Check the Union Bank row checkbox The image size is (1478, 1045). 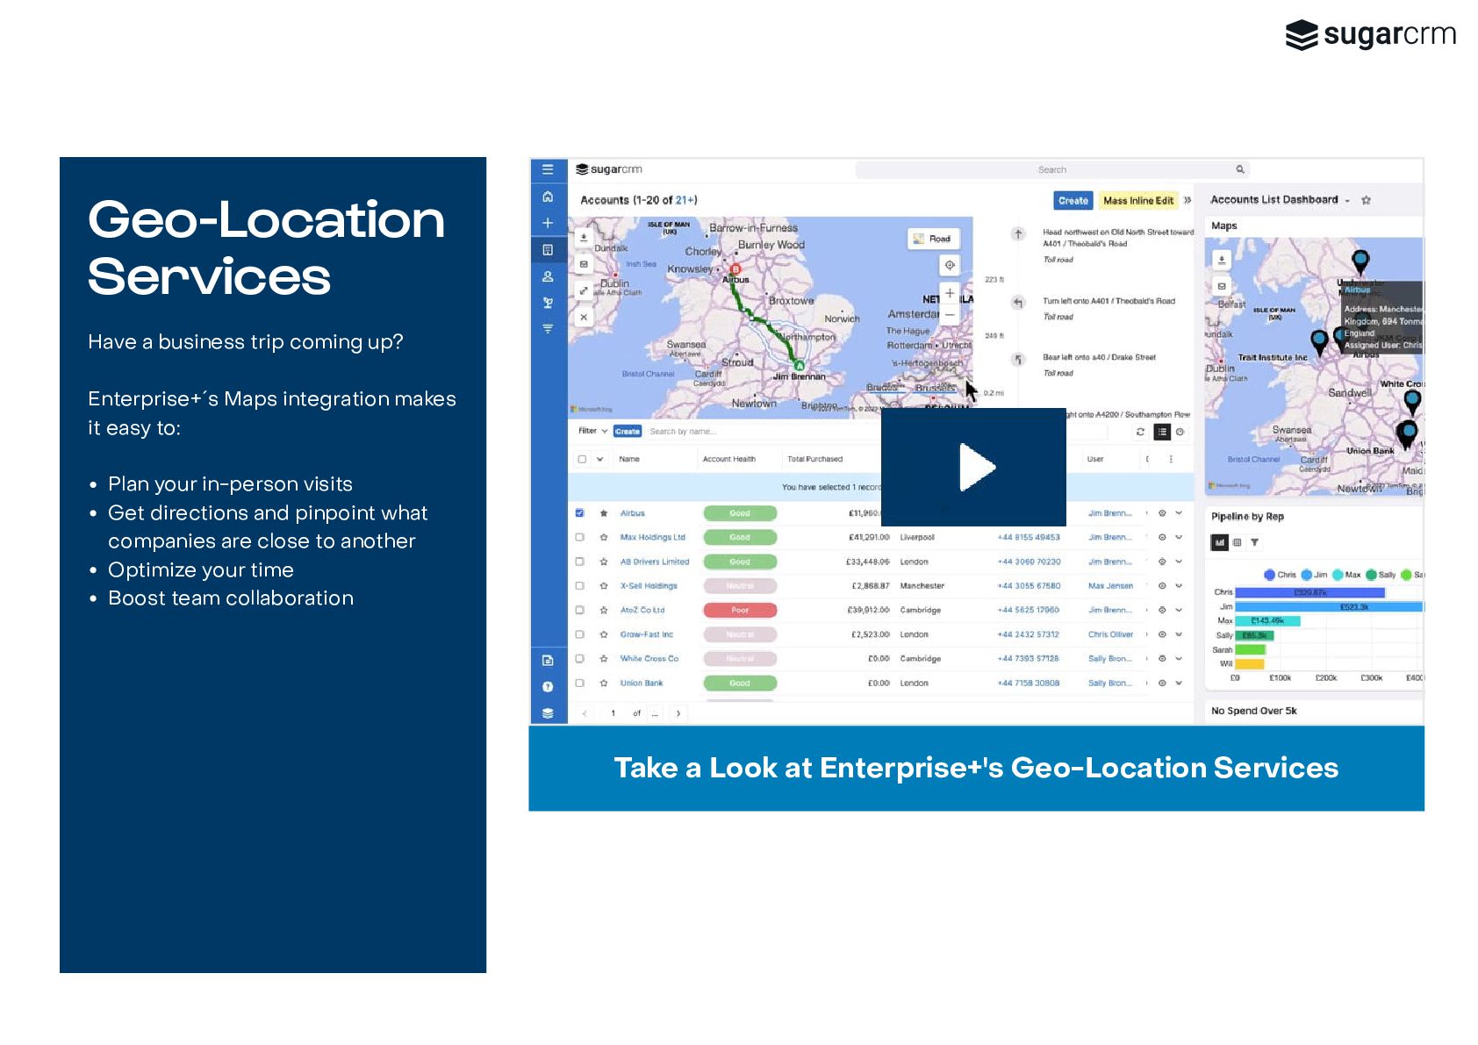pos(579,683)
